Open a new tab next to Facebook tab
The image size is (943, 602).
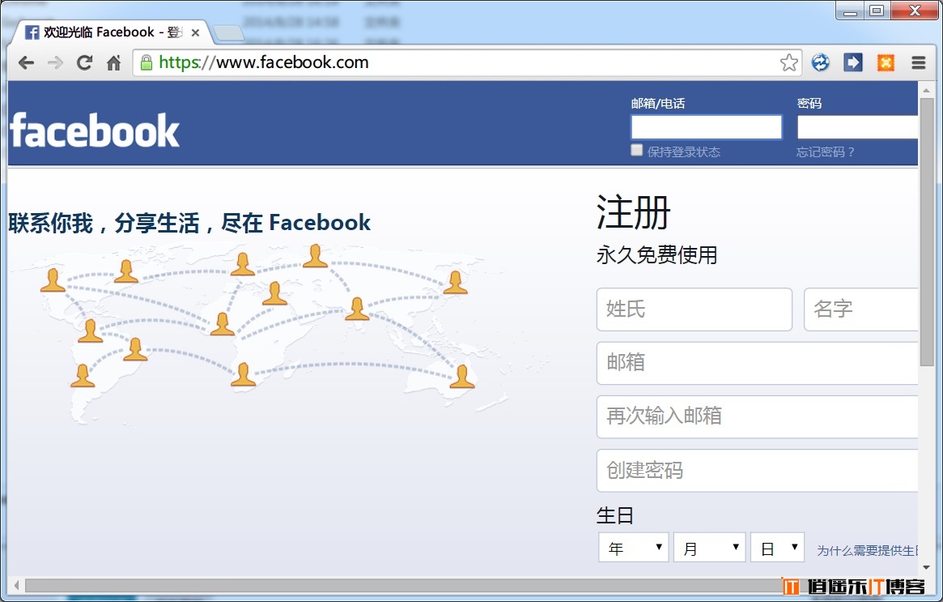click(x=228, y=33)
